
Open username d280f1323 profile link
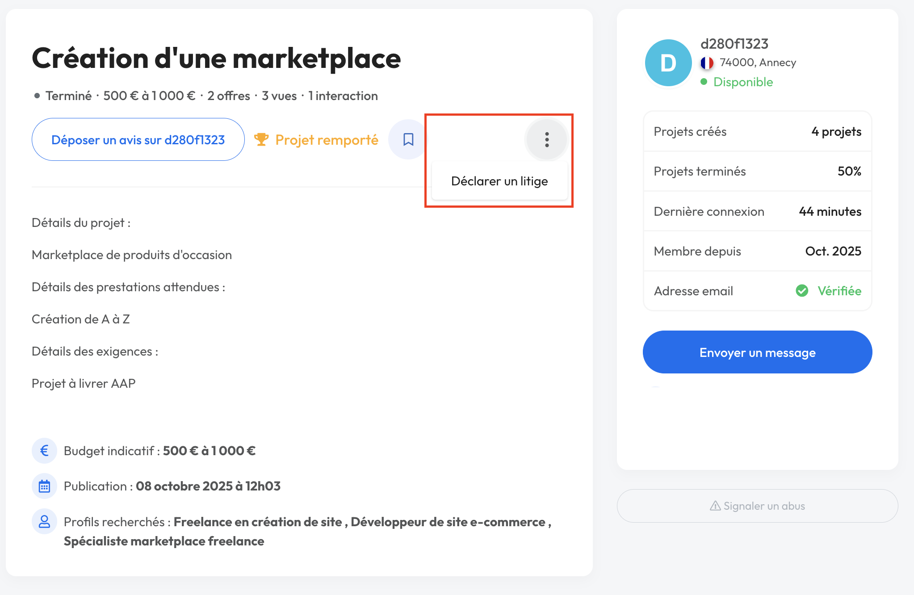tap(734, 44)
